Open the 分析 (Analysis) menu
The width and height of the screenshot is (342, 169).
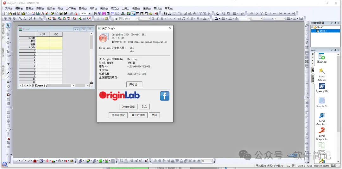click(93, 8)
